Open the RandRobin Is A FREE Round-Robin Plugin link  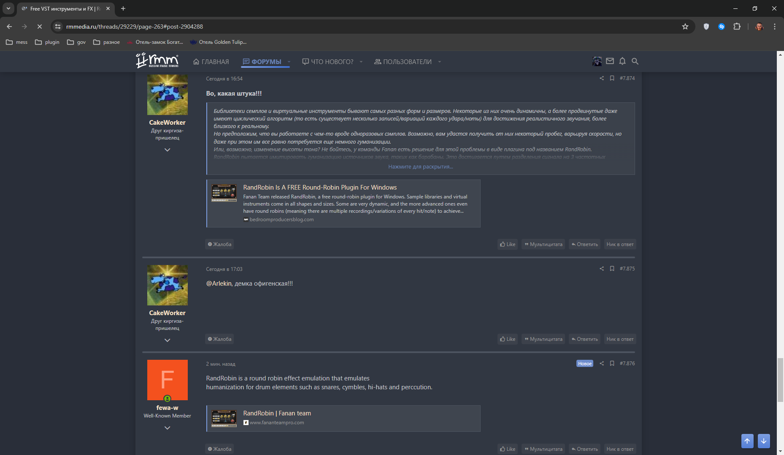320,187
